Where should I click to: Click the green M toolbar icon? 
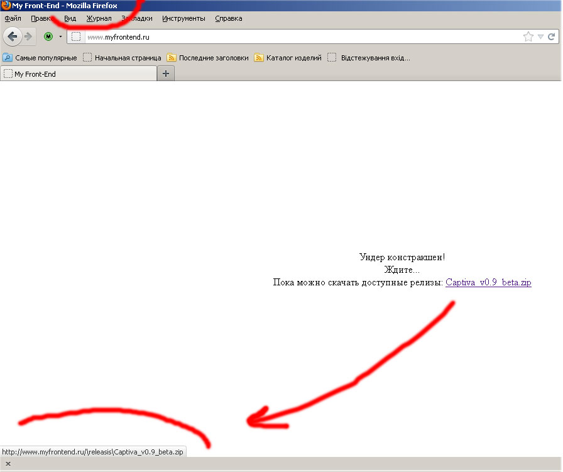[48, 36]
